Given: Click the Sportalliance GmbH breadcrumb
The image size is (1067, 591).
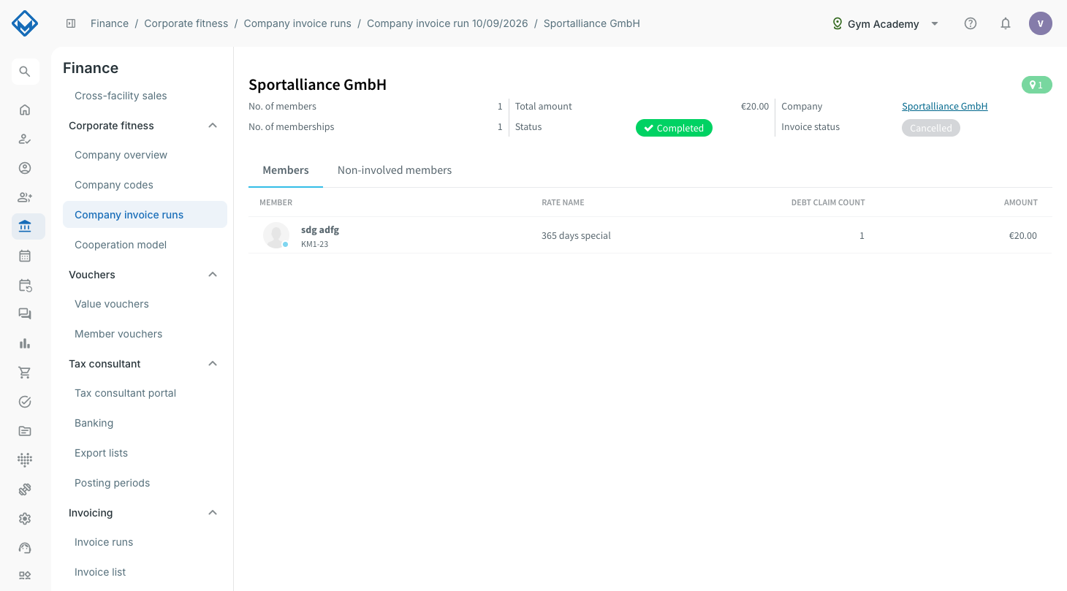Looking at the screenshot, I should click(592, 23).
